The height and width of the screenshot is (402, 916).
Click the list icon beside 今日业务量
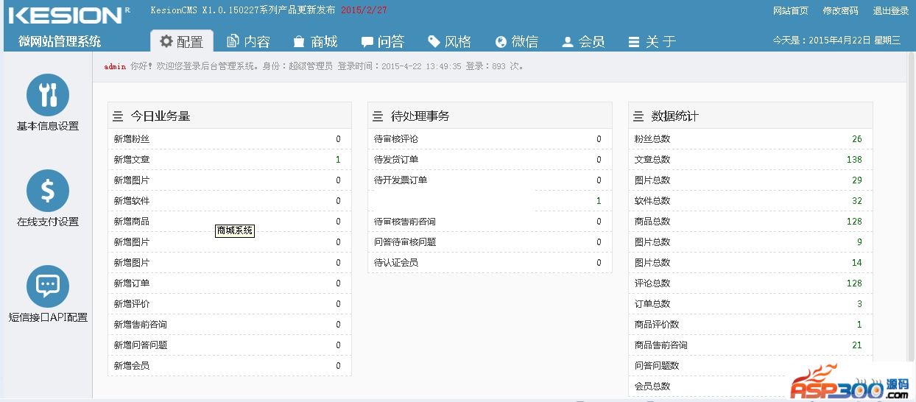(x=118, y=116)
